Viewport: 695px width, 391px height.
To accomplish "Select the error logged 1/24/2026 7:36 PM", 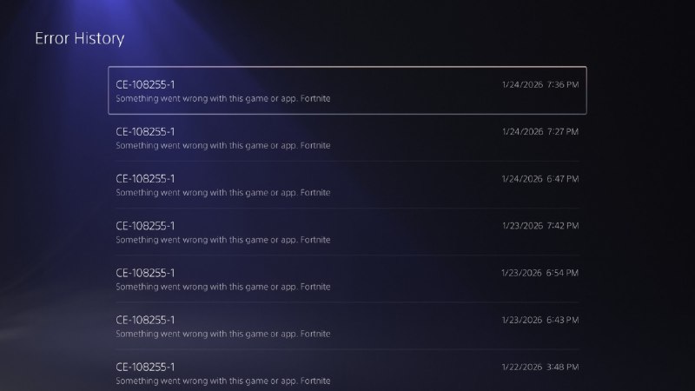I will point(347,90).
